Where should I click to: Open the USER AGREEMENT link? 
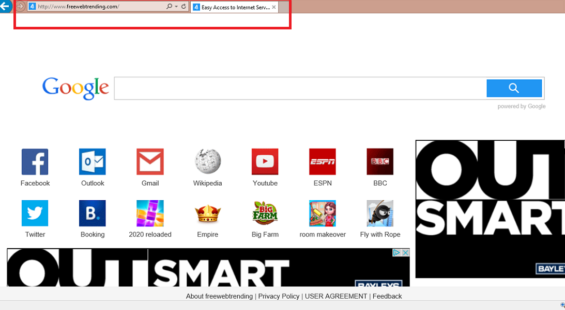point(336,297)
